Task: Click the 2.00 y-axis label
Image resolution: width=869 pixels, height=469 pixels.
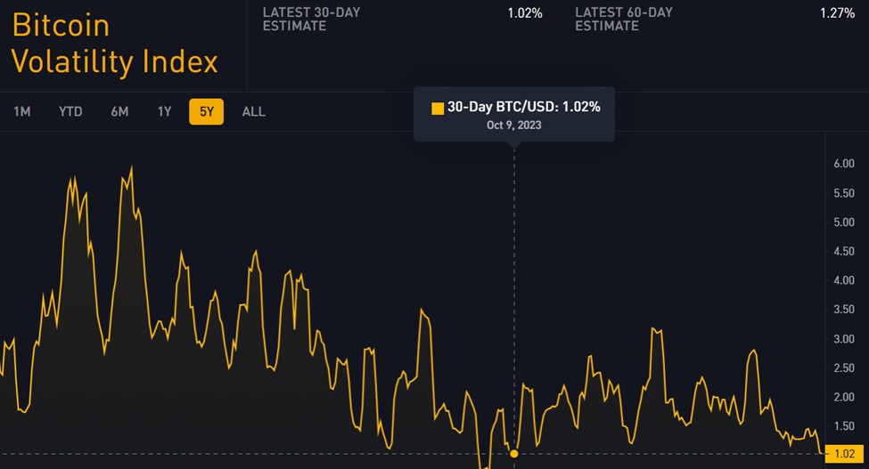Action: point(844,397)
